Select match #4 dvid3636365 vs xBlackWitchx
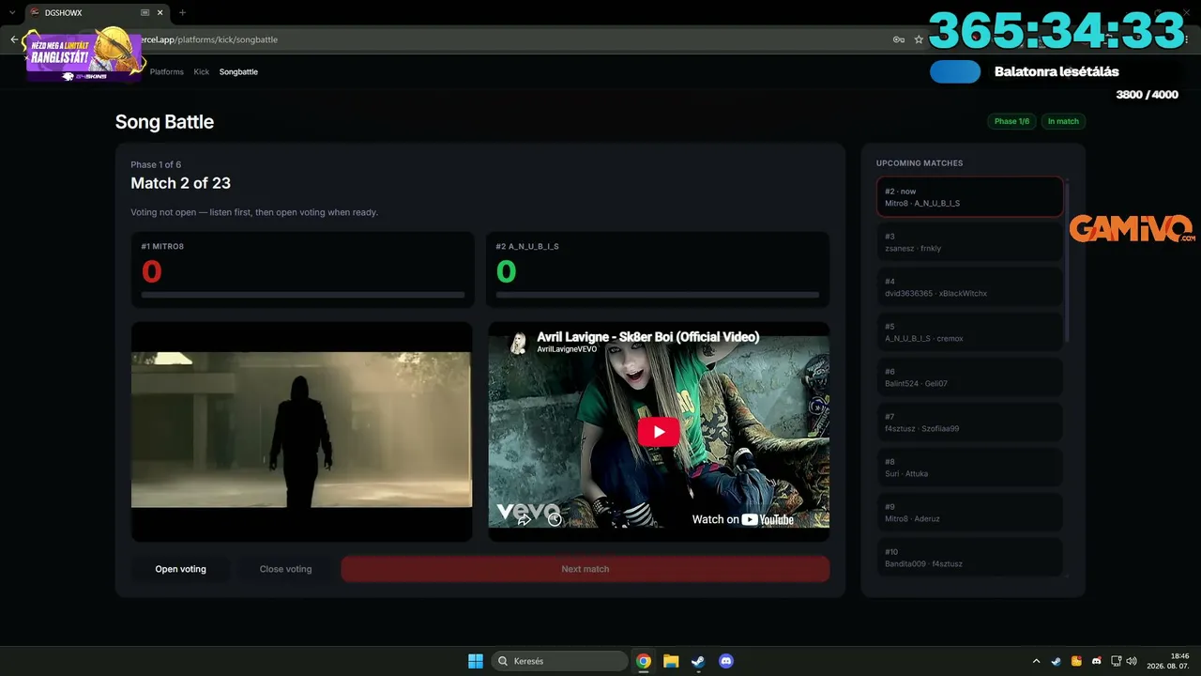The image size is (1201, 676). [x=969, y=287]
